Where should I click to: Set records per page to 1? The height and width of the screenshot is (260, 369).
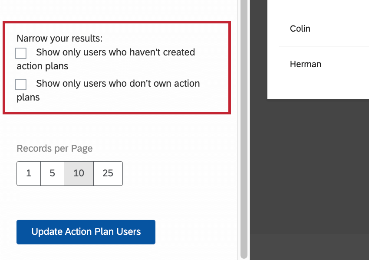pos(29,173)
